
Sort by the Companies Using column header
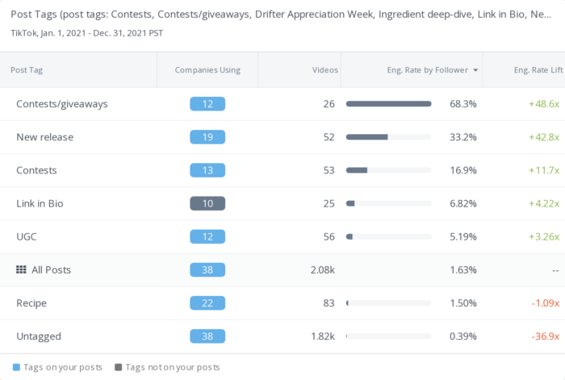pyautogui.click(x=207, y=70)
